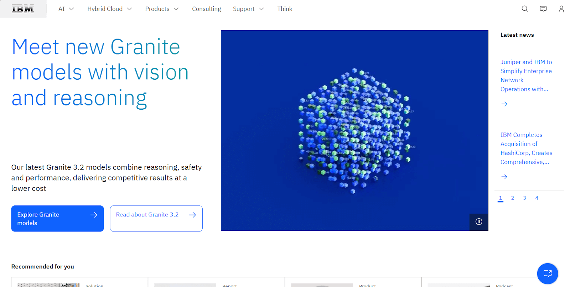
Task: Open floating chat assistant button
Action: (x=547, y=273)
